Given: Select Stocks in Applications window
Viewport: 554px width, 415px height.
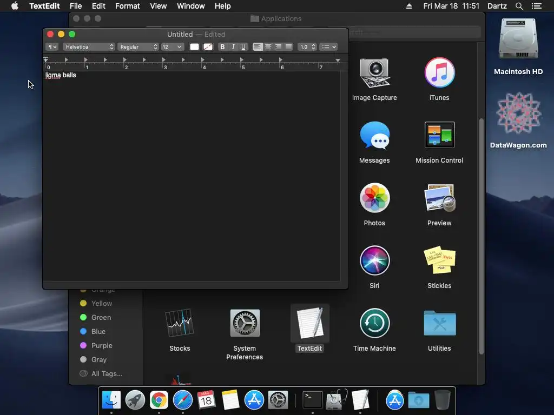Looking at the screenshot, I should coord(180,330).
